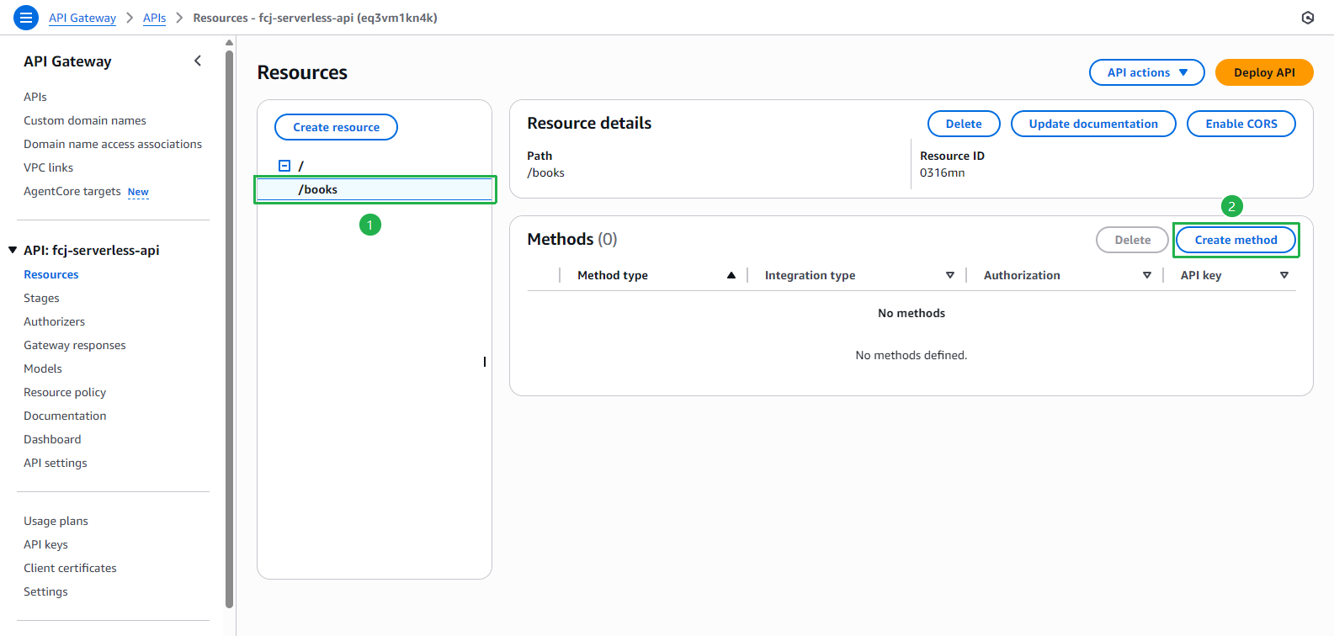The height and width of the screenshot is (636, 1334).
Task: Open Authorizers in the sidebar
Action: [x=55, y=321]
